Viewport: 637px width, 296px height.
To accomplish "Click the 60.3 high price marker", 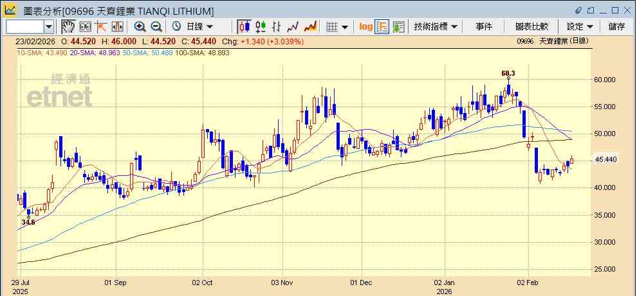I will 508,73.
